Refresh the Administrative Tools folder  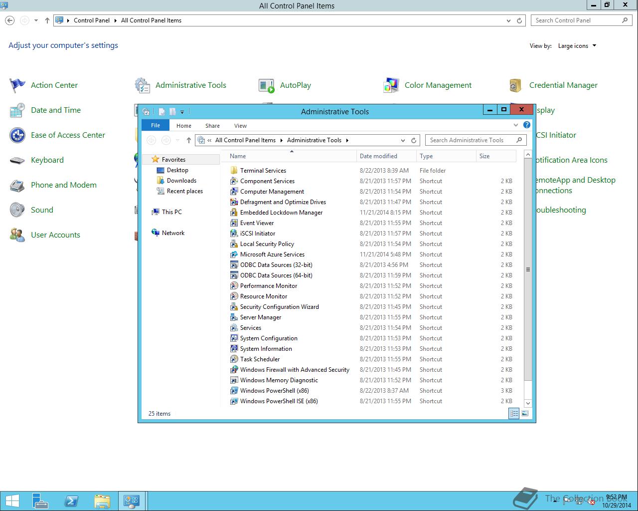(x=414, y=140)
